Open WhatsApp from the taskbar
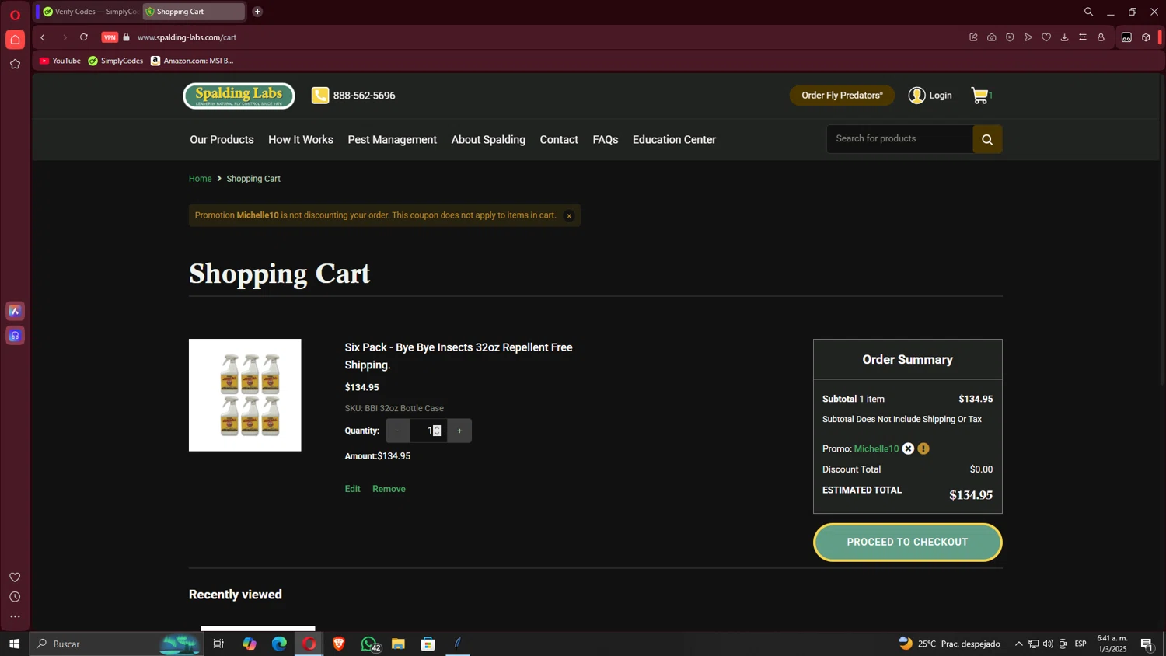Image resolution: width=1166 pixels, height=656 pixels. [369, 644]
